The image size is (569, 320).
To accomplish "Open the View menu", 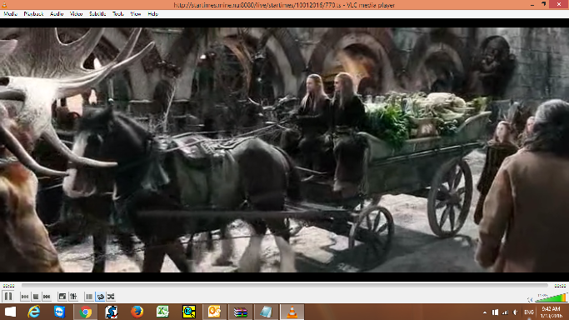I will pyautogui.click(x=136, y=14).
